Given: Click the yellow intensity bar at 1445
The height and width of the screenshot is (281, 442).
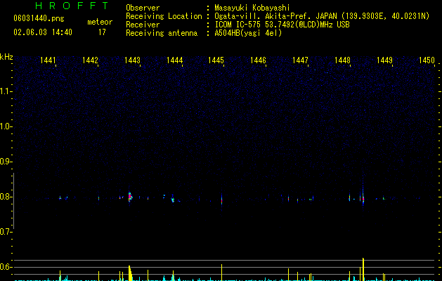Looking at the screenshot, I should click(221, 273).
